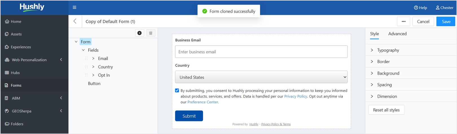
Task: Click the business email input field
Action: 261,52
